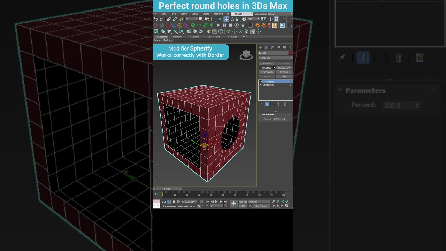Activate the Select and Scale tool
The image size is (446, 251).
coord(238,19)
